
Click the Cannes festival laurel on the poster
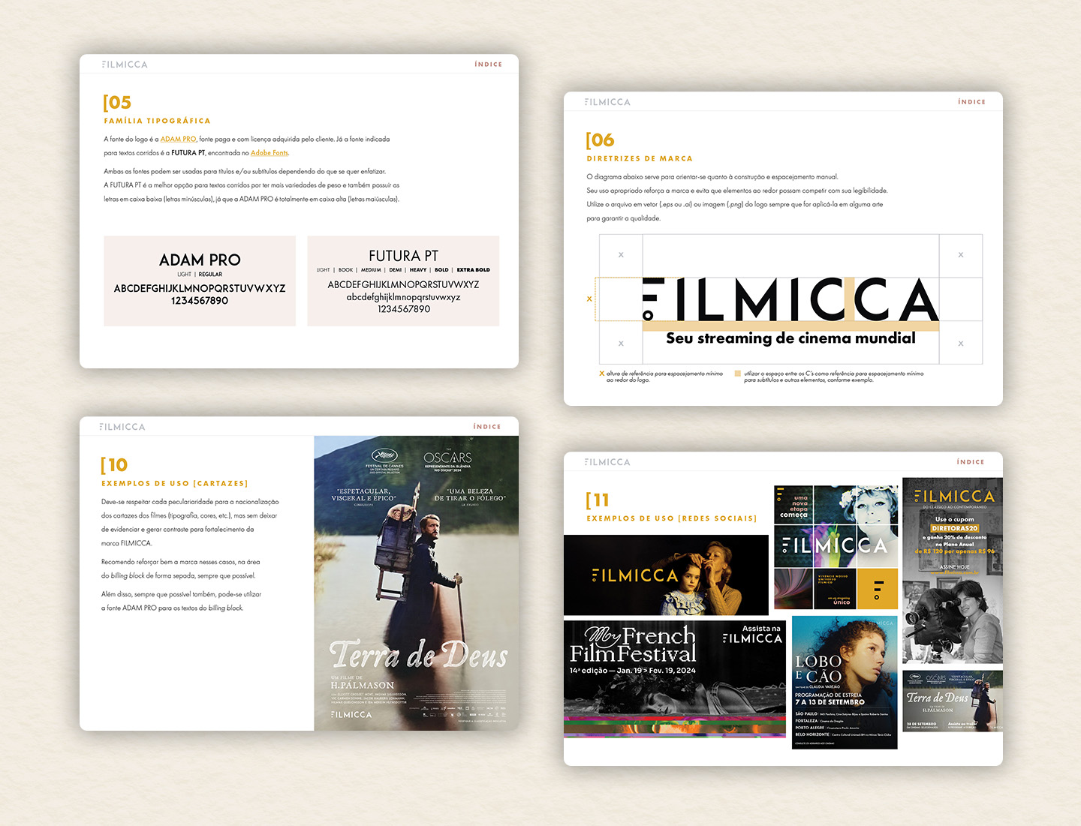click(384, 459)
